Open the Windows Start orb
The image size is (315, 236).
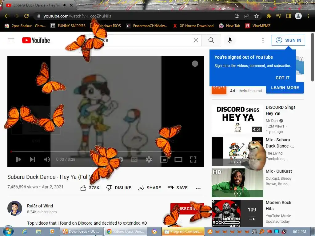[x=8, y=231]
